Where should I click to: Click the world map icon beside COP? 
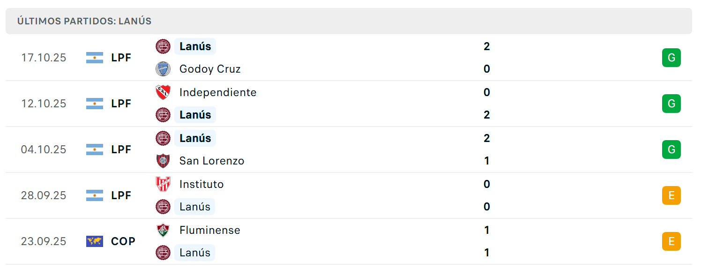(95, 241)
